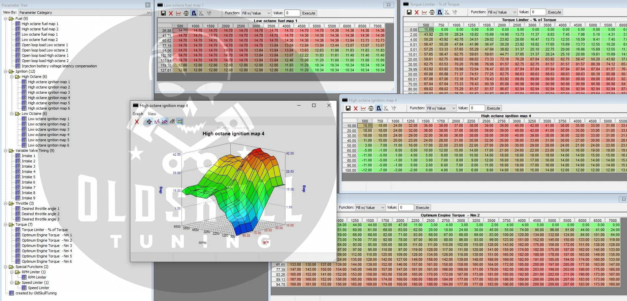Viewport: 627px width, 301px height.
Task: Click Execute in Optimum Engine Torque window
Action: [x=422, y=208]
